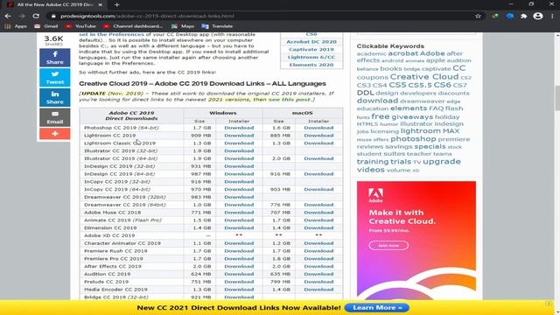The image size is (560, 315).
Task: Download Photoshop CC 2019 macOS installer
Action: (318, 128)
